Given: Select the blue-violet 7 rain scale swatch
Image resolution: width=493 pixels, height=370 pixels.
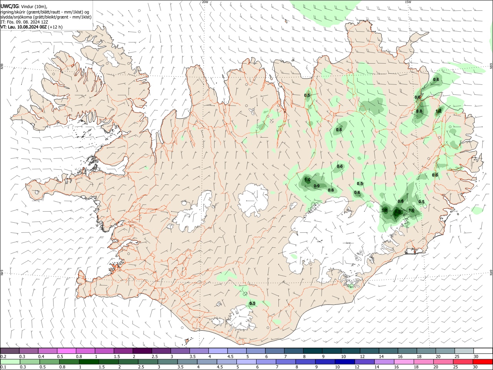Looking at the screenshot, I should [x=286, y=362].
